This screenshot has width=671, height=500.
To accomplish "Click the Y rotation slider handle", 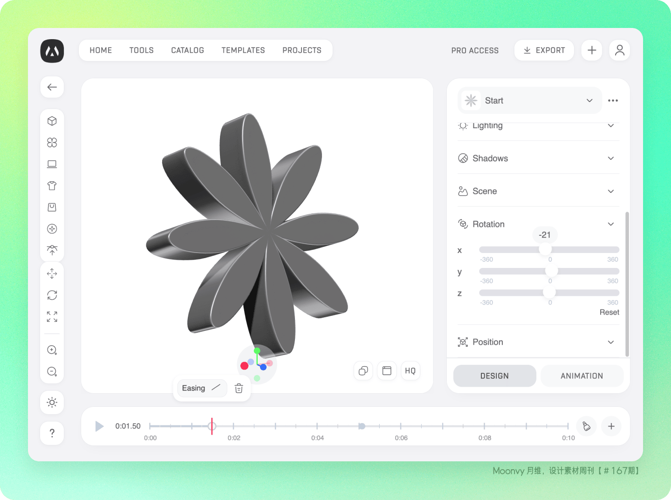I will [x=551, y=271].
